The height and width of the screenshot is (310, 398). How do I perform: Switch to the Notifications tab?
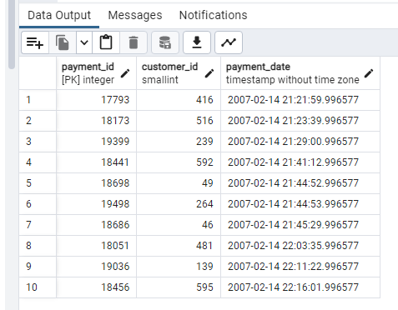click(213, 15)
